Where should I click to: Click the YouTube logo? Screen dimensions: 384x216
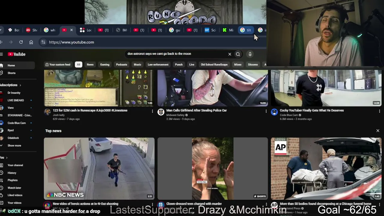(16, 54)
